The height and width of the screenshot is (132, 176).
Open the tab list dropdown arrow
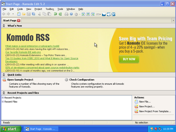(173, 21)
